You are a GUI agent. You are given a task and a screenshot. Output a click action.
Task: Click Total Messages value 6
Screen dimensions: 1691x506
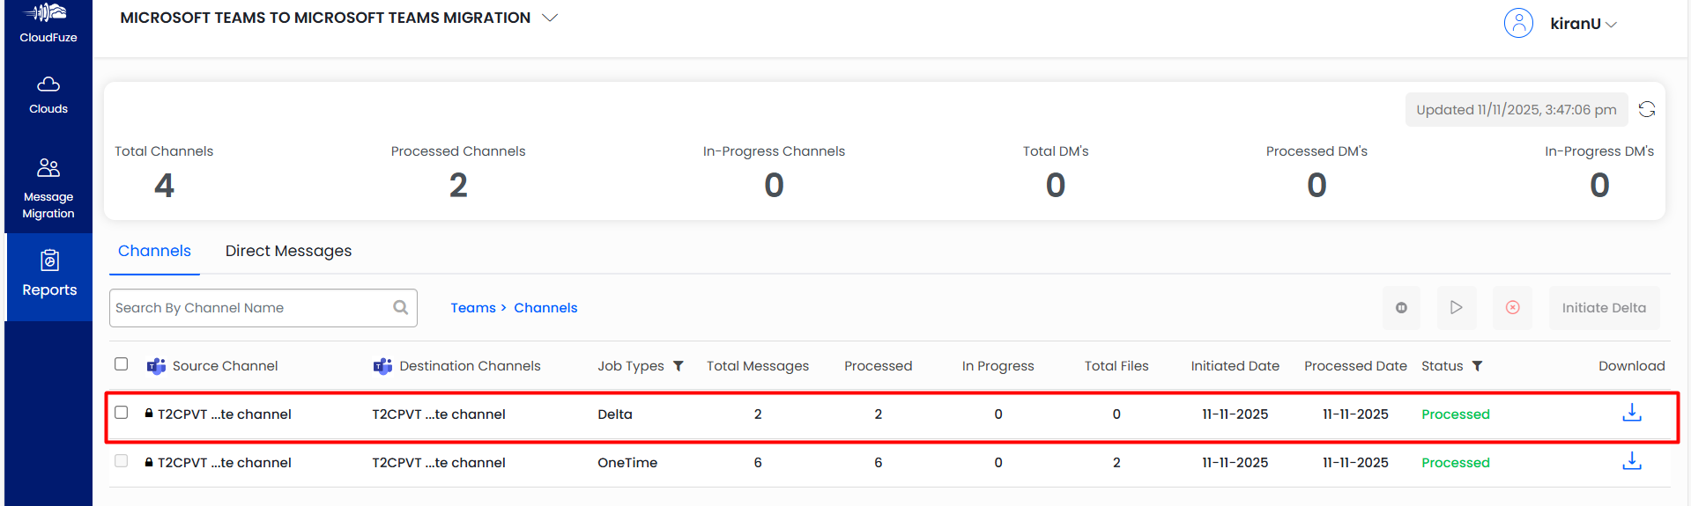(758, 463)
